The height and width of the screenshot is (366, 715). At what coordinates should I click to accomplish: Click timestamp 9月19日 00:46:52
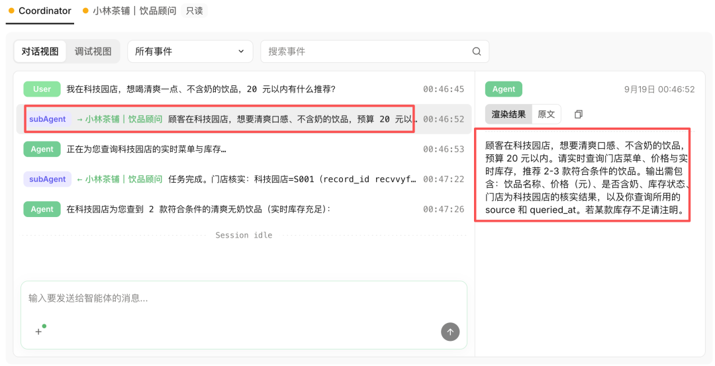coord(659,89)
